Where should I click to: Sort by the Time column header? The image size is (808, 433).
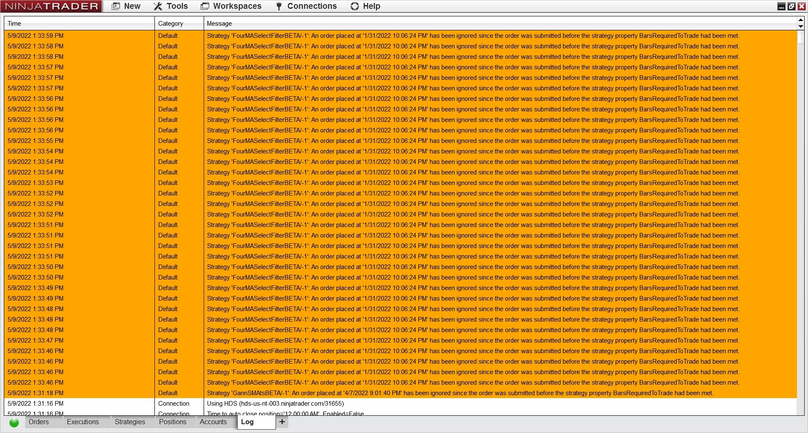(x=79, y=24)
